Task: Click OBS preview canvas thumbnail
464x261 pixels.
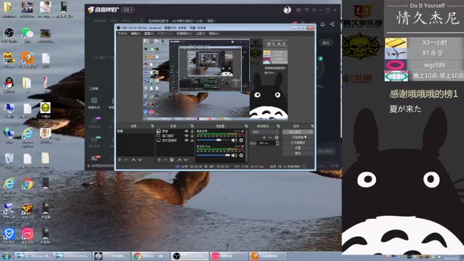Action: [x=215, y=79]
